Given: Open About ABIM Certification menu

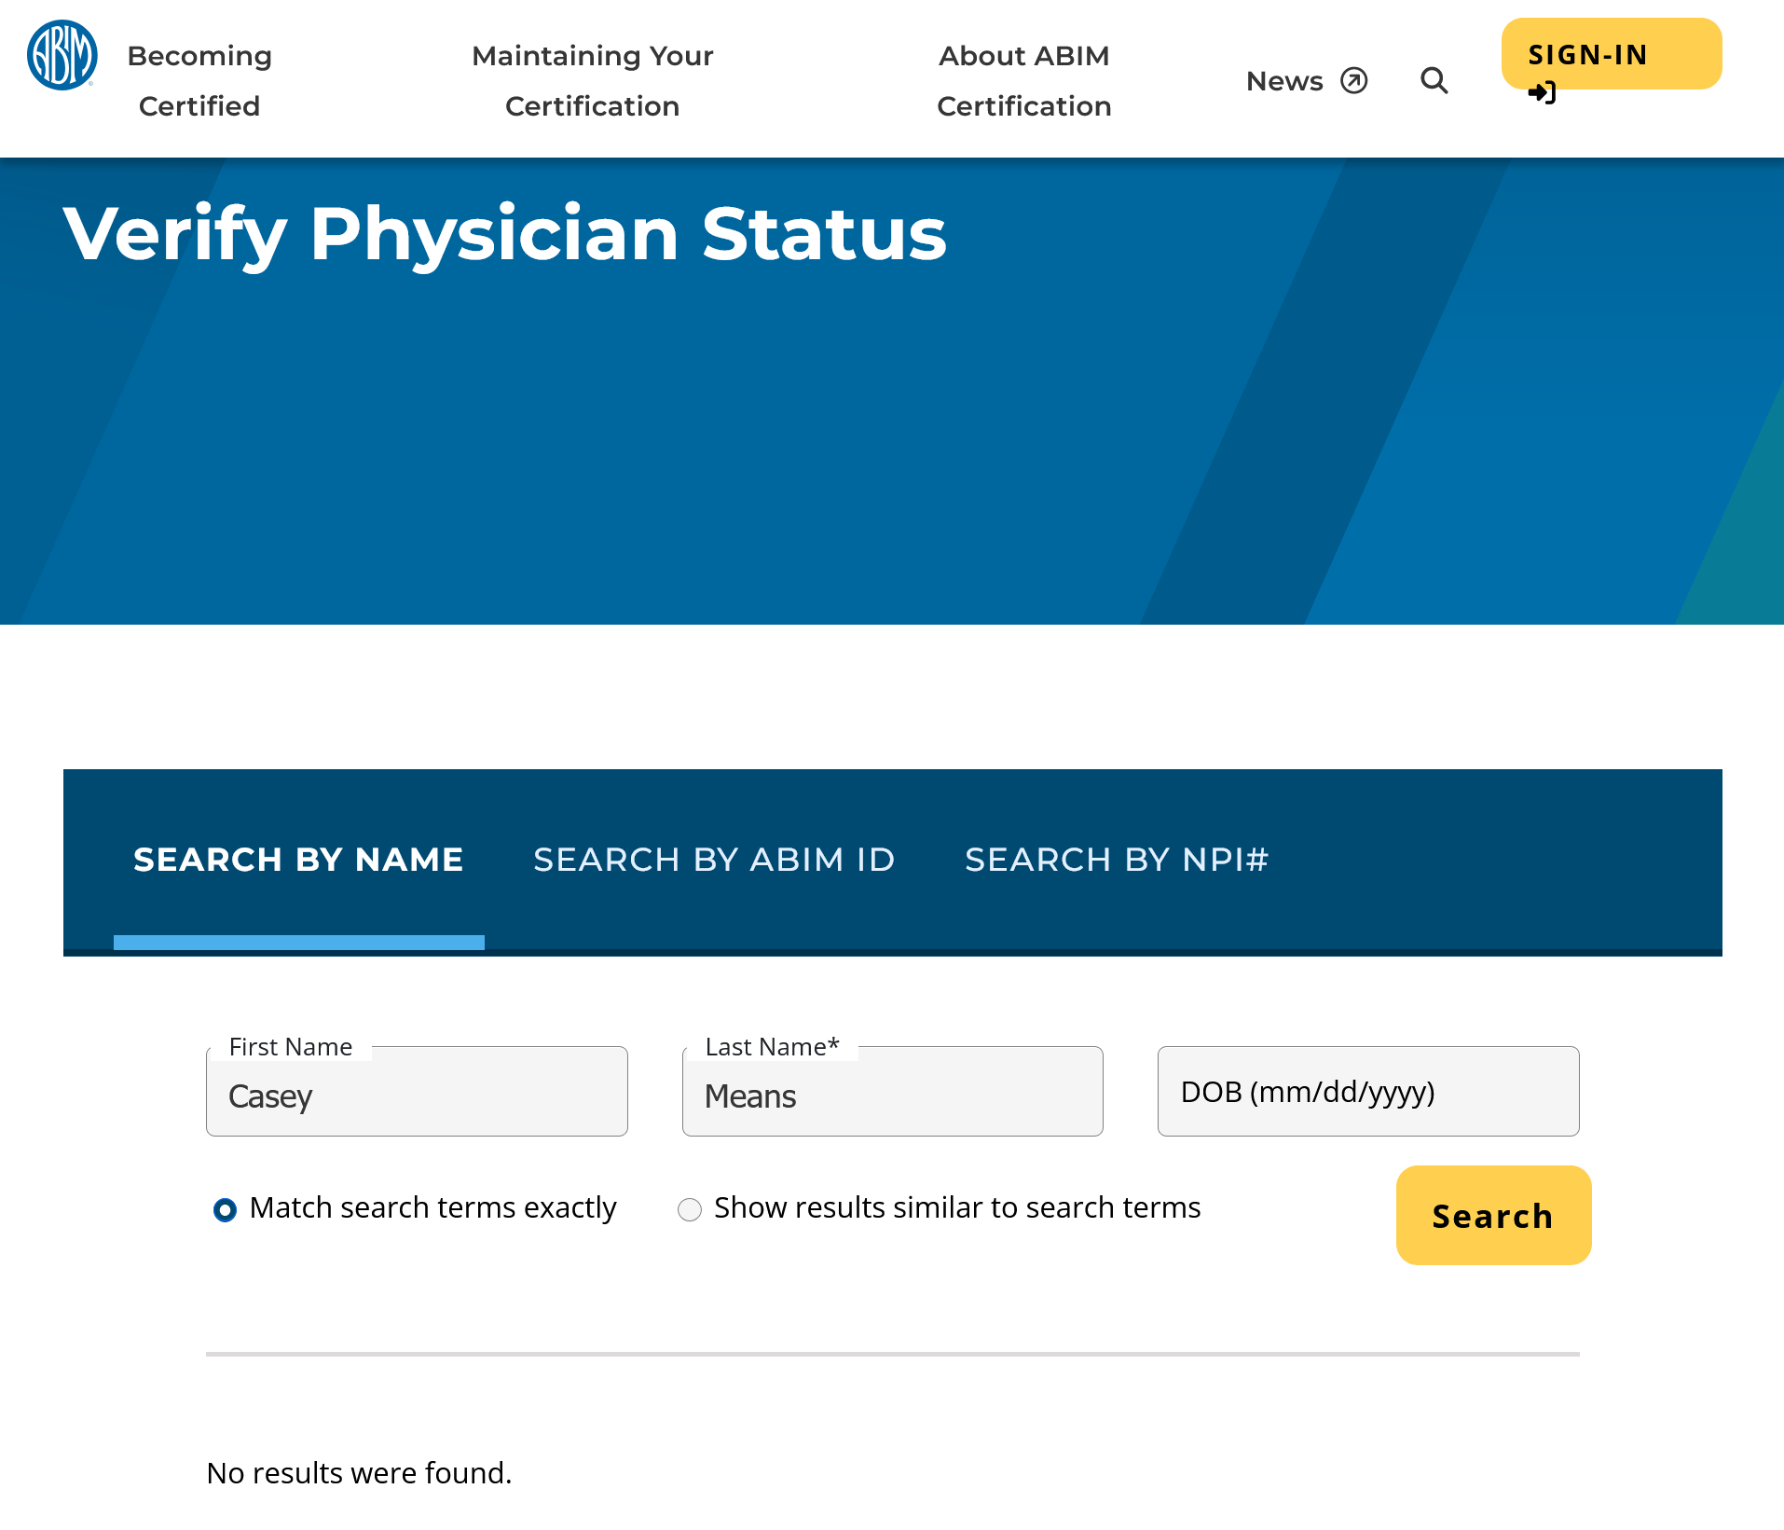Looking at the screenshot, I should 1023,81.
